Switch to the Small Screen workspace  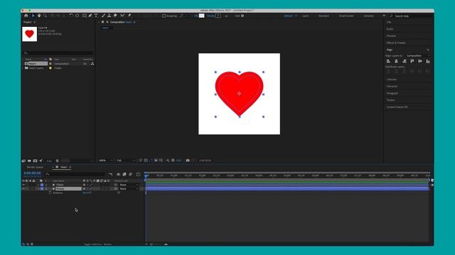[x=346, y=16]
